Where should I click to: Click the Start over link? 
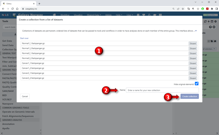24,38
